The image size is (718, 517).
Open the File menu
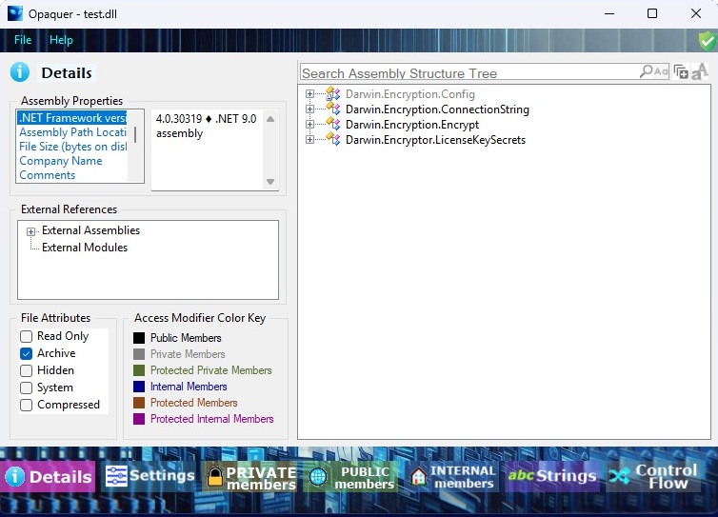(23, 40)
